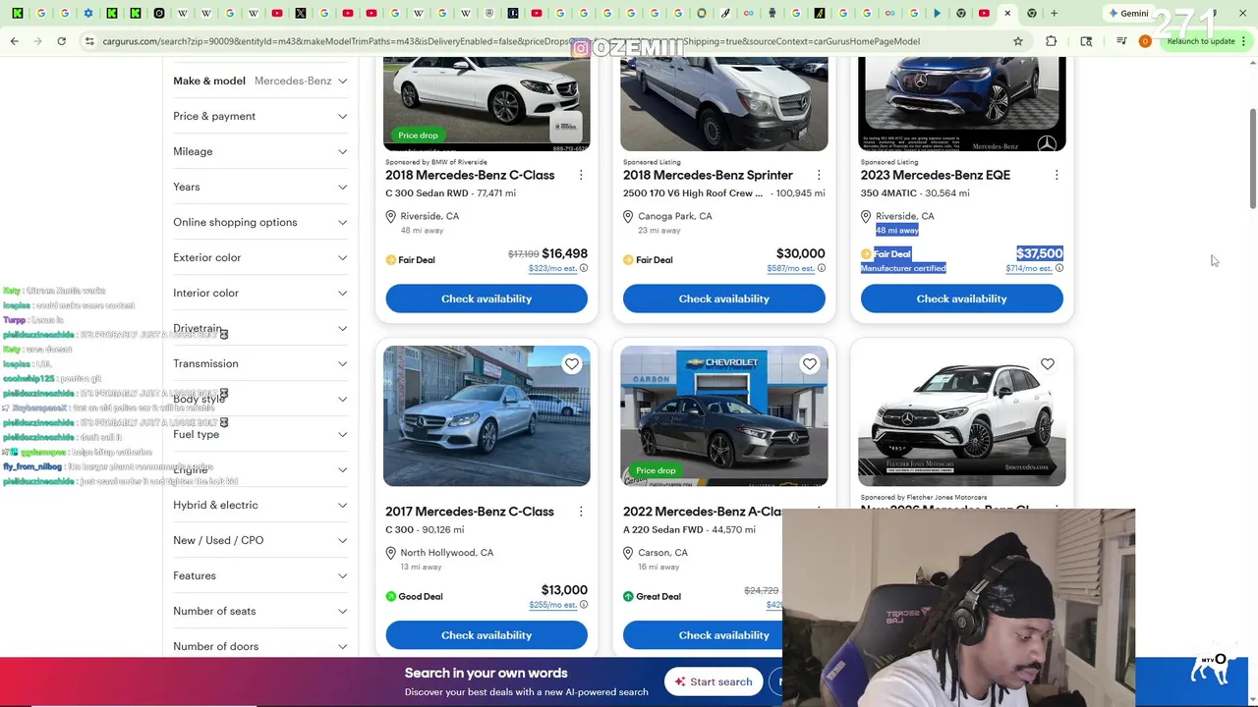Click the sparkle icon on Start search
The image size is (1258, 707).
[679, 681]
